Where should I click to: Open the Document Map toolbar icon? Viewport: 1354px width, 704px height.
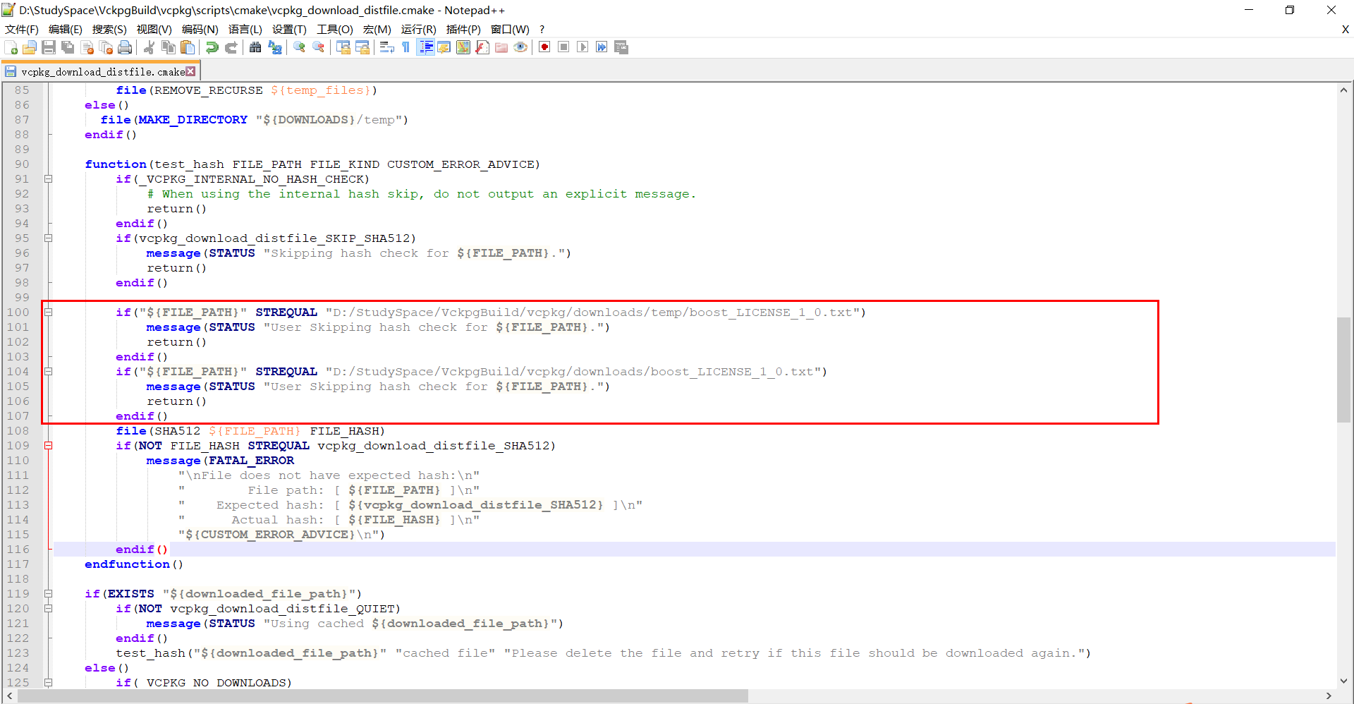click(x=463, y=47)
